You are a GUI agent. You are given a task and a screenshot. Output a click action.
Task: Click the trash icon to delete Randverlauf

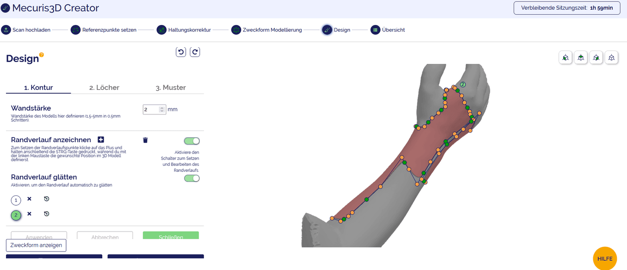pyautogui.click(x=145, y=140)
